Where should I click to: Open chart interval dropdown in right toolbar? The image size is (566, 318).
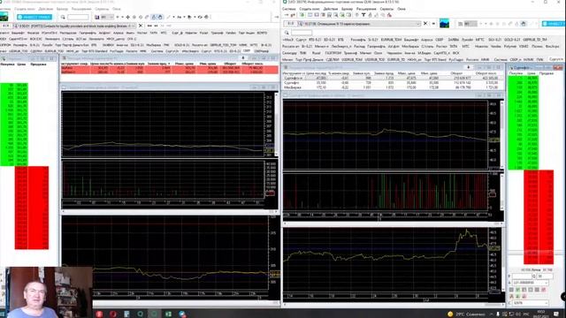tap(470, 24)
